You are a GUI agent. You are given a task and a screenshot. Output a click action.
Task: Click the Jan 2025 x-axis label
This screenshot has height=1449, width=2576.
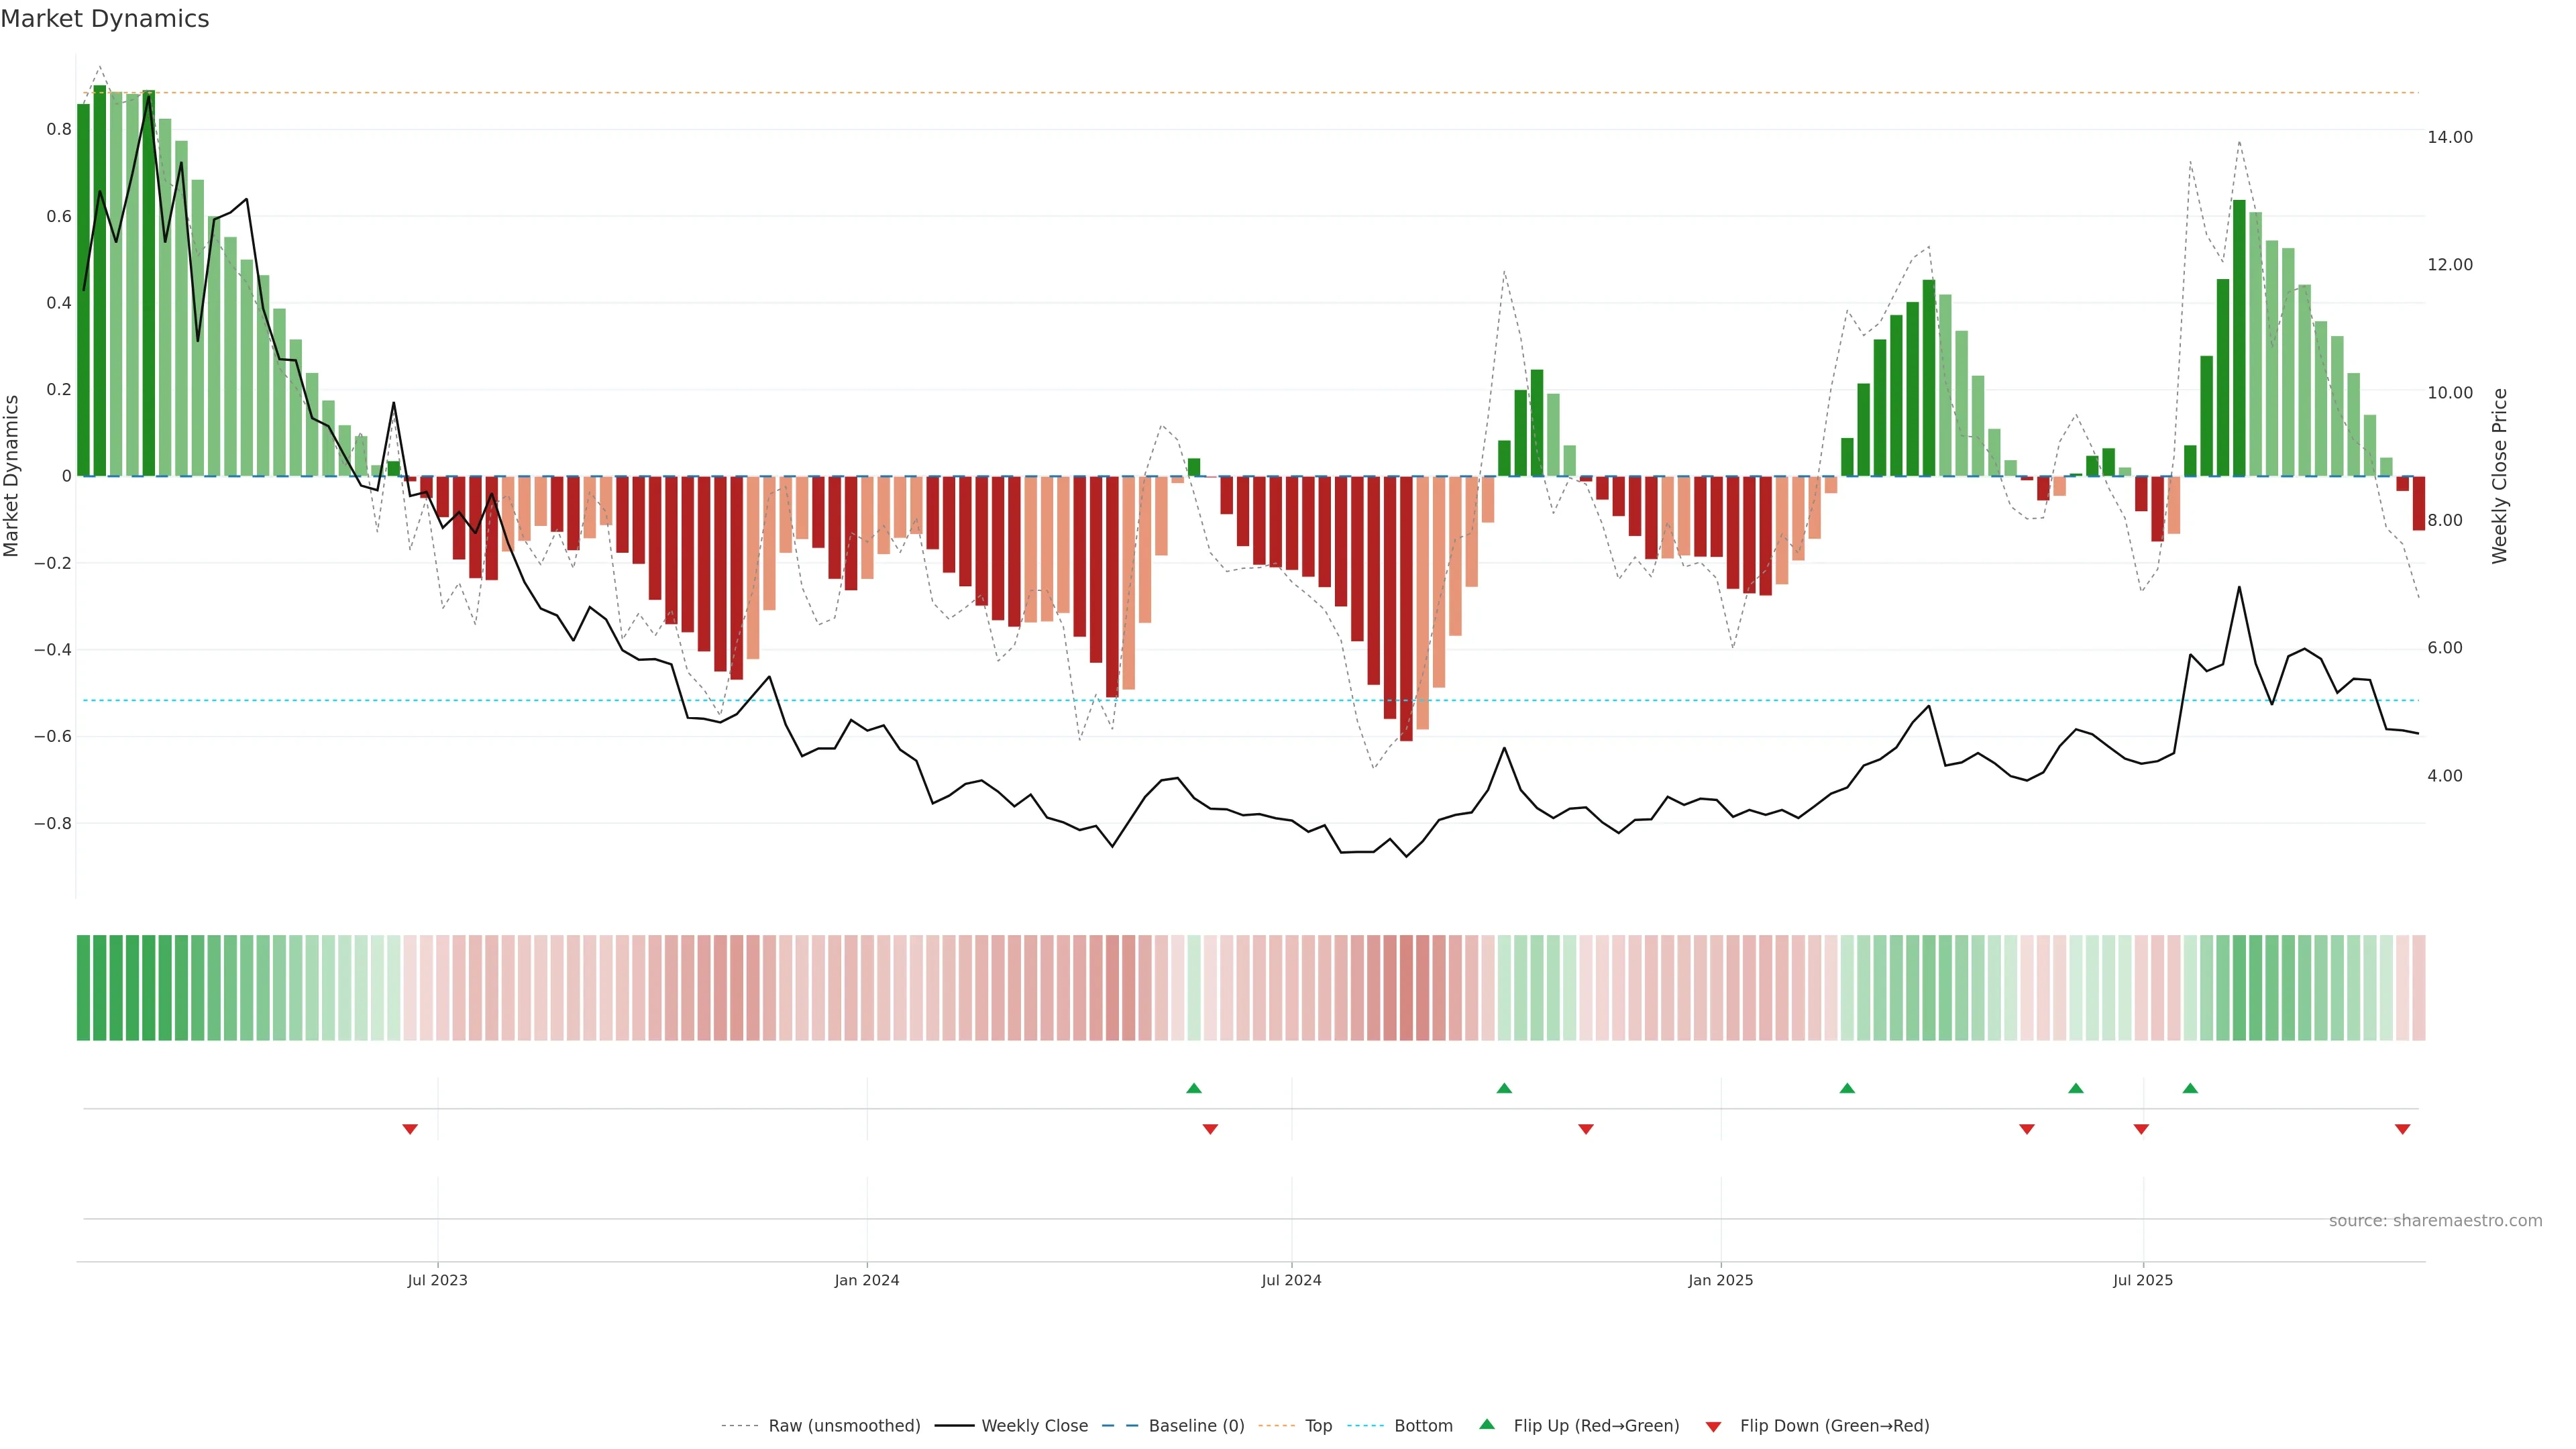1720,1280
